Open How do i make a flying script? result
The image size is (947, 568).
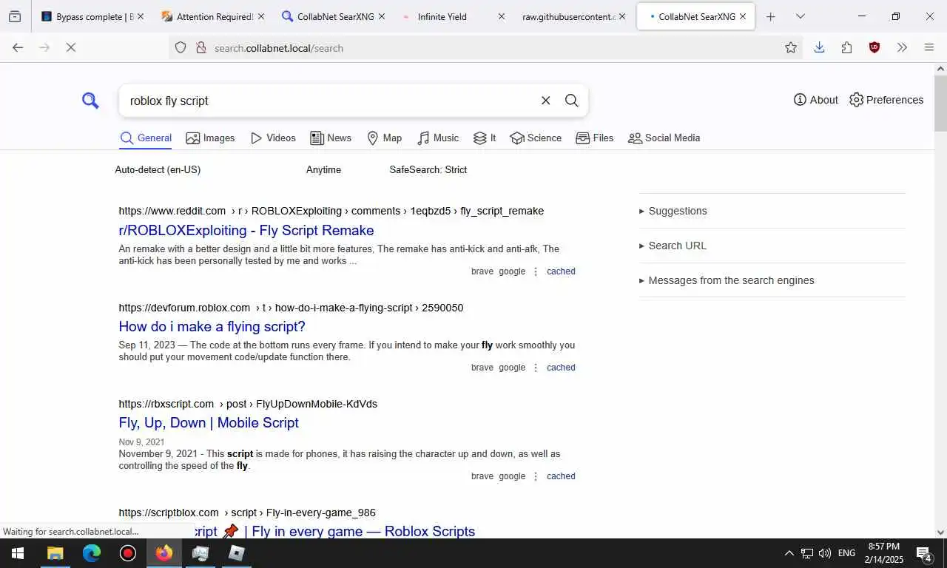(x=212, y=326)
